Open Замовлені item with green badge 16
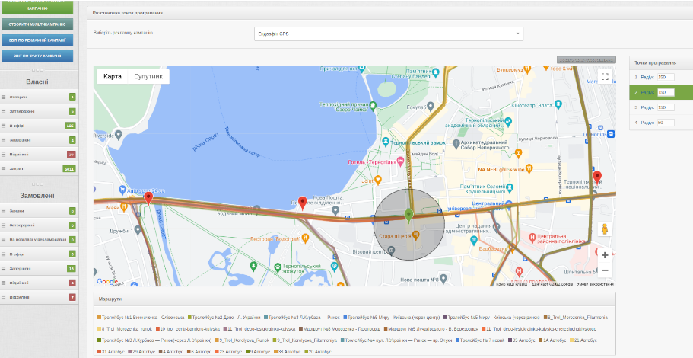Image resolution: width=693 pixels, height=358 pixels. point(39,268)
